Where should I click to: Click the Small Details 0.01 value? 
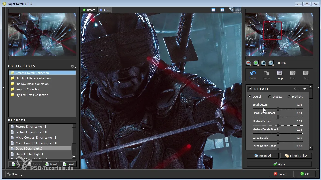coord(299,105)
